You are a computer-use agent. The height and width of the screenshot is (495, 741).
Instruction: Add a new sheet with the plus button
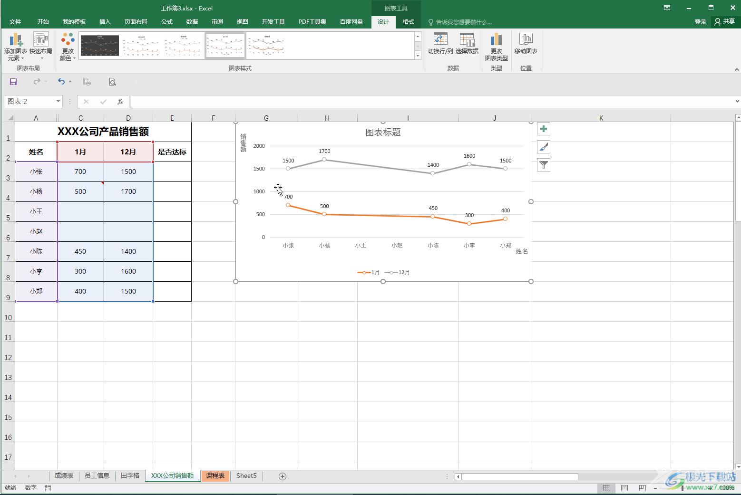pyautogui.click(x=282, y=476)
